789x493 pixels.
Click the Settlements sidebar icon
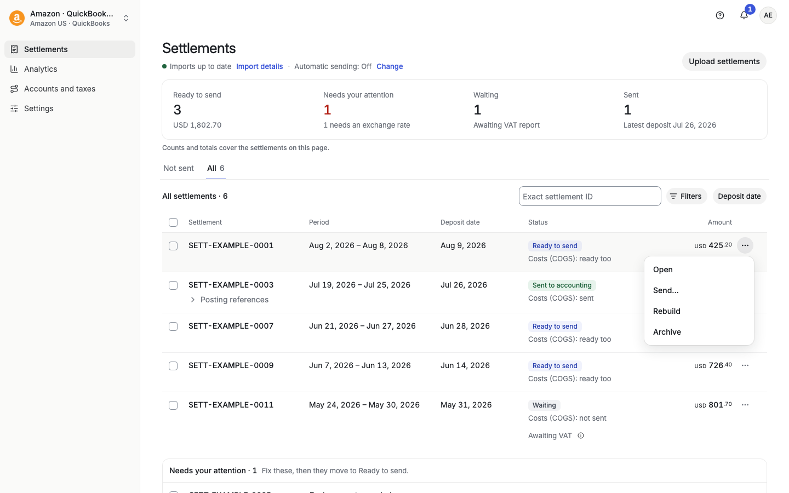pos(14,49)
